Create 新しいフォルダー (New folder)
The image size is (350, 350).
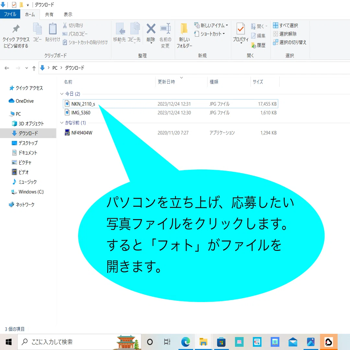[x=184, y=35]
